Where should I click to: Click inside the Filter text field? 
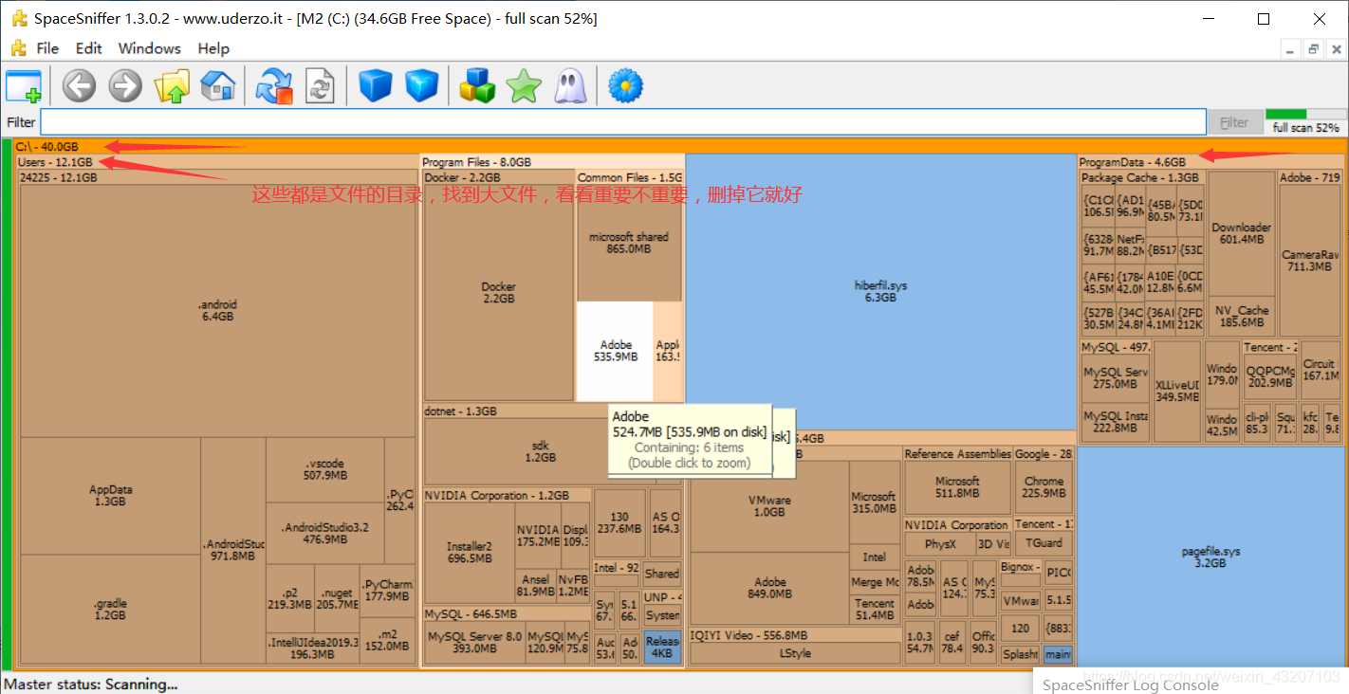tap(622, 122)
